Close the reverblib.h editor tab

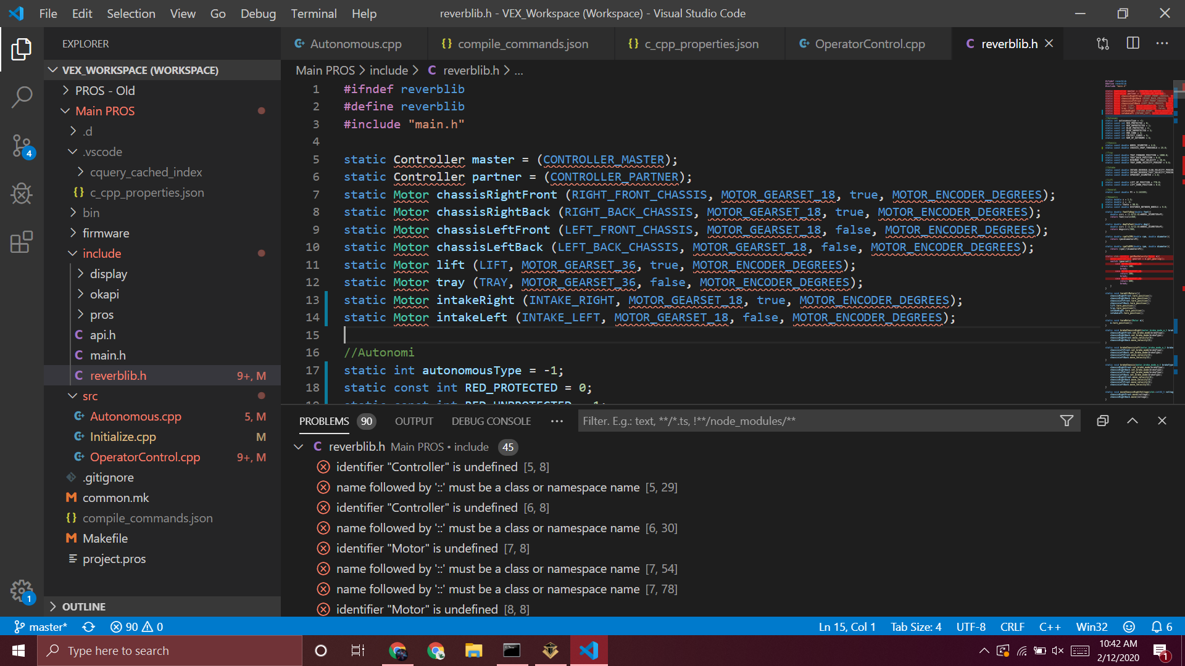coord(1049,44)
